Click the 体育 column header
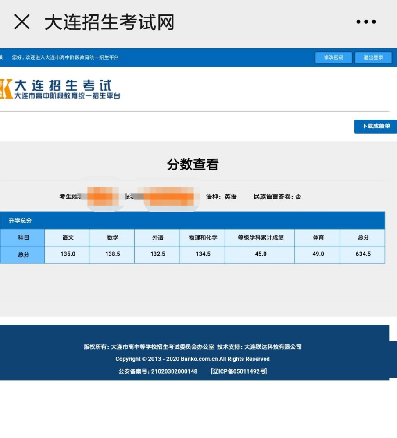This screenshot has height=438, width=397. [x=318, y=237]
